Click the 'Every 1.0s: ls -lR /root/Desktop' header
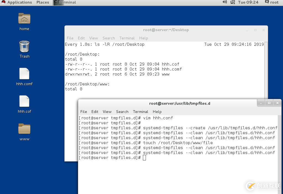The height and width of the screenshot is (194, 283). pos(105,44)
